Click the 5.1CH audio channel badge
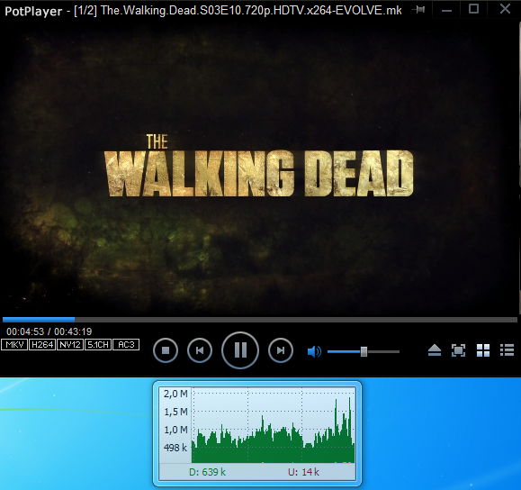 98,345
